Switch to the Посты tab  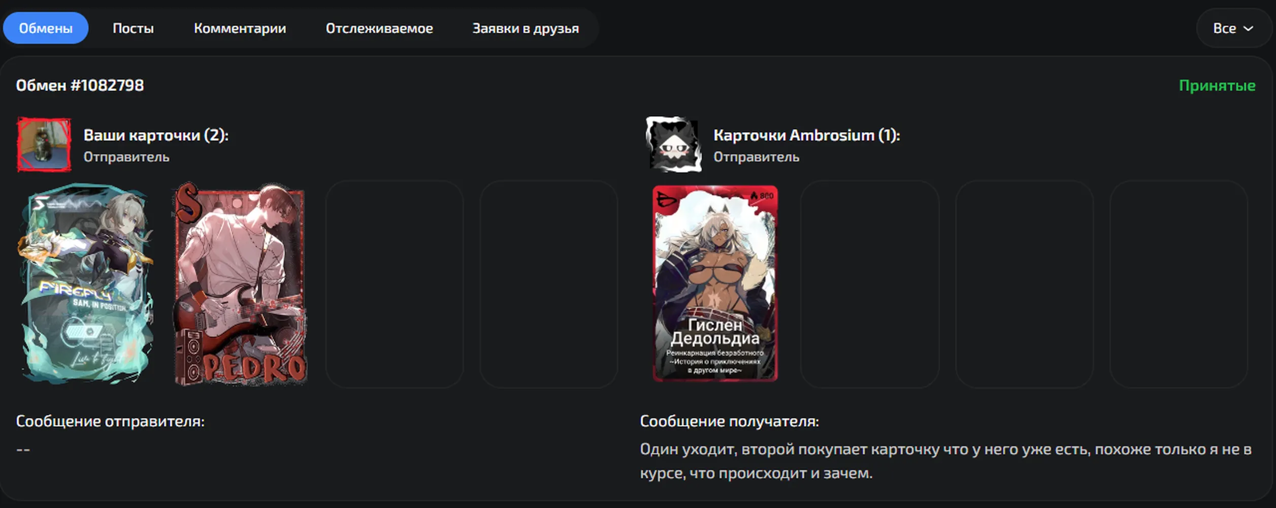pyautogui.click(x=133, y=28)
